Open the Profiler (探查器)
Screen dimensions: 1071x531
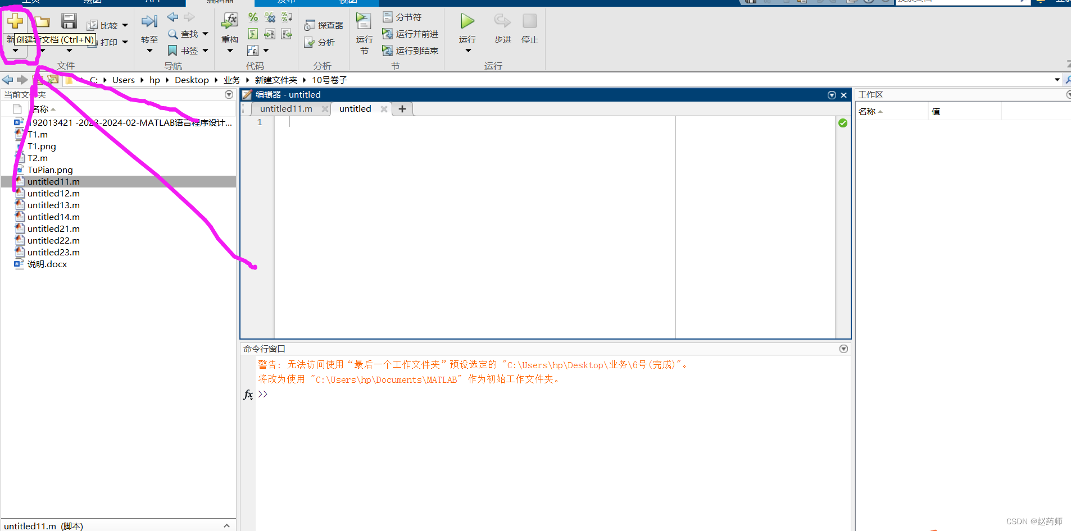pos(324,25)
